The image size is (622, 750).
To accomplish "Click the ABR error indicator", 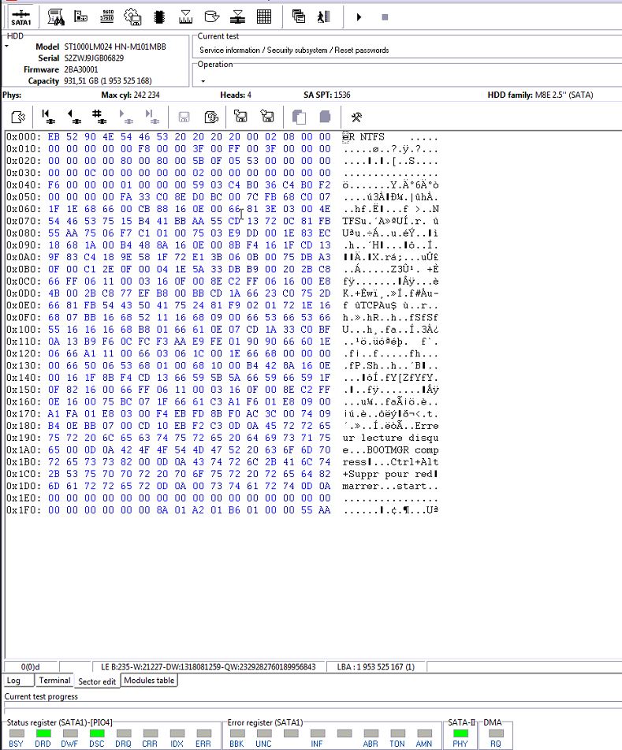I will pos(371,733).
